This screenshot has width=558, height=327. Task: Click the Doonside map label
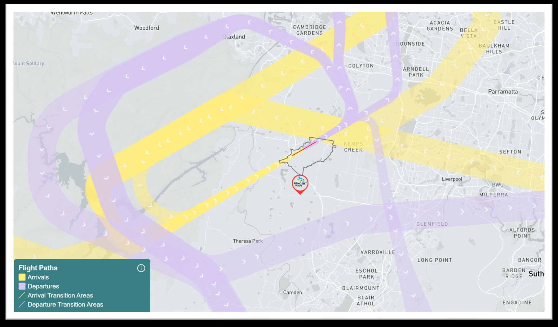click(x=411, y=44)
